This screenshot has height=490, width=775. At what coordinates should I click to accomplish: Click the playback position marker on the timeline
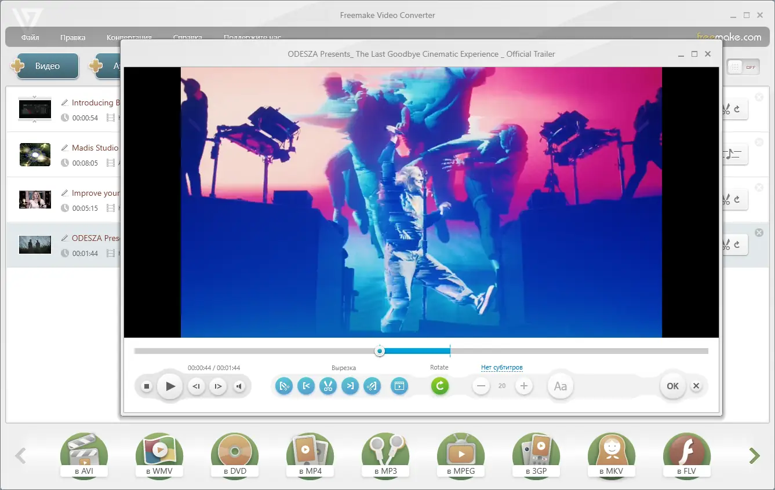tap(380, 350)
